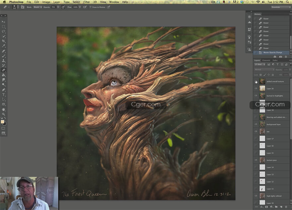Switch to the Paths tab
This screenshot has width=292, height=210.
point(275,60)
